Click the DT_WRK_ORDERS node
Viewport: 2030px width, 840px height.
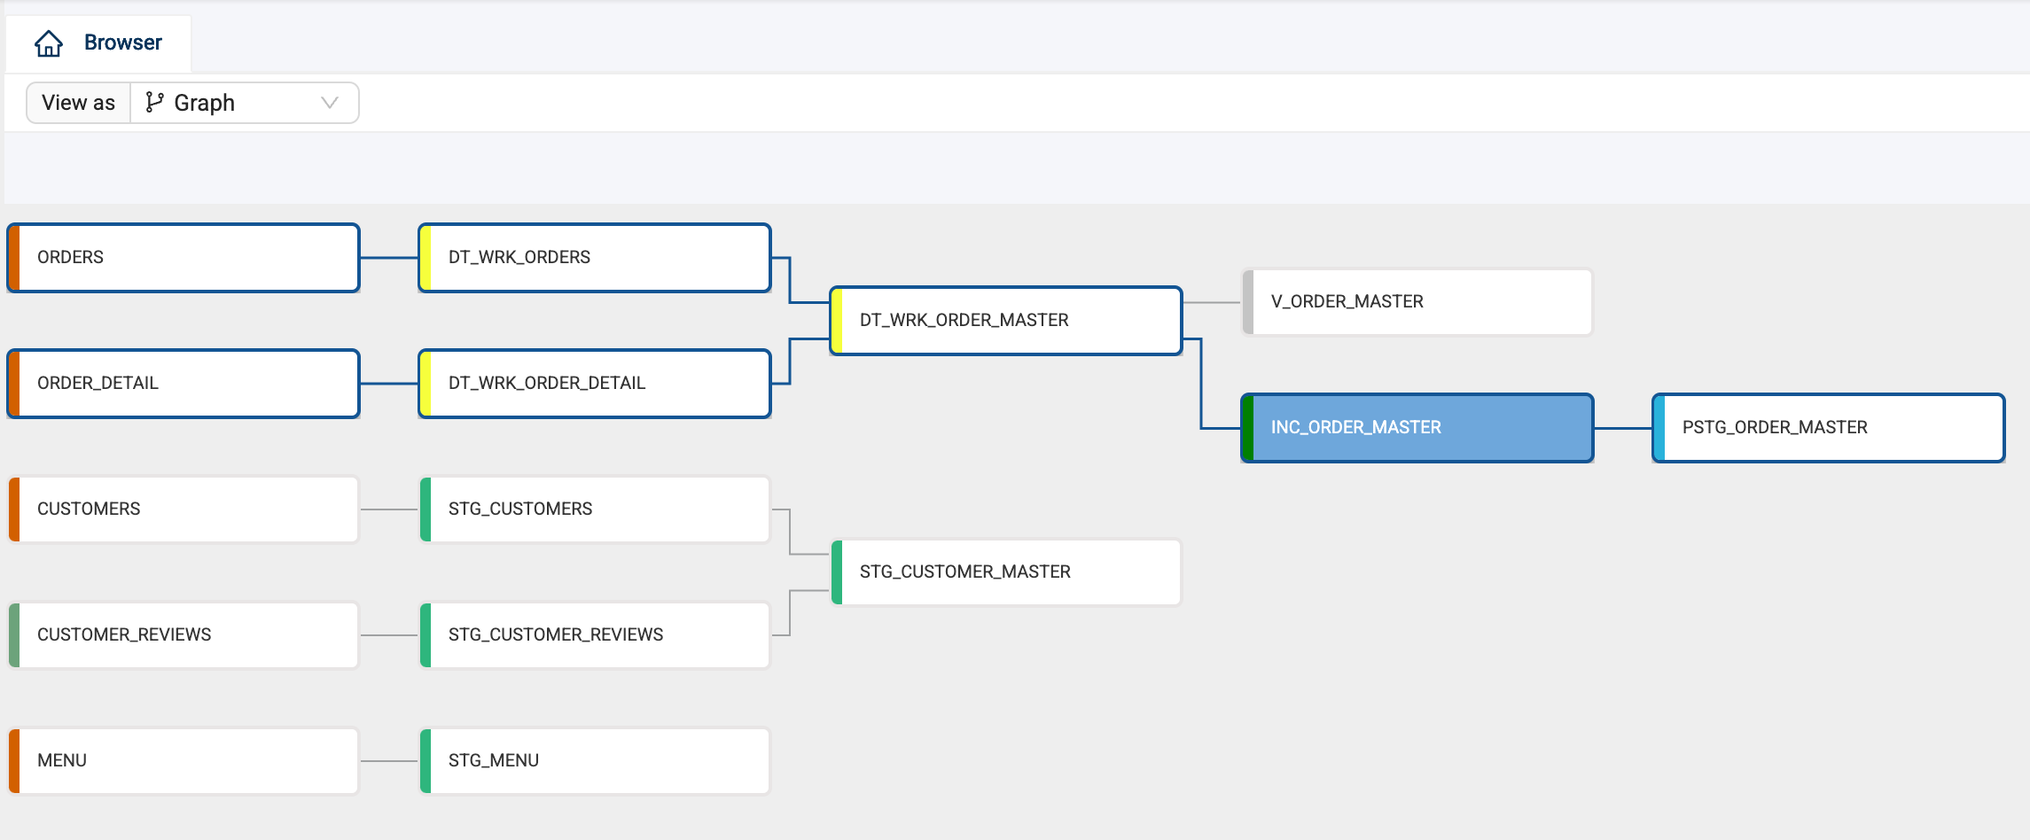pyautogui.click(x=595, y=258)
